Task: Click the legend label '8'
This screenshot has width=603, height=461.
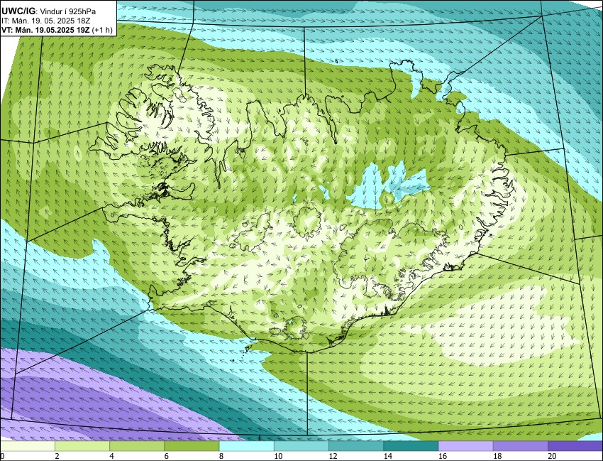Action: point(221,456)
